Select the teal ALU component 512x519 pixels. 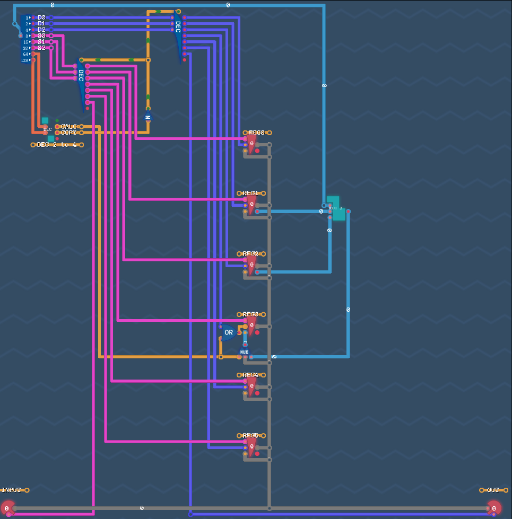(x=336, y=208)
